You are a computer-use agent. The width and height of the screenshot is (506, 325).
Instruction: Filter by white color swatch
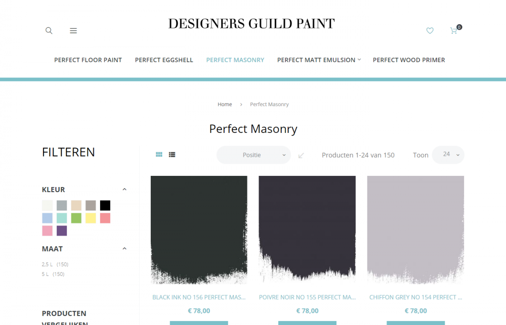pyautogui.click(x=48, y=205)
